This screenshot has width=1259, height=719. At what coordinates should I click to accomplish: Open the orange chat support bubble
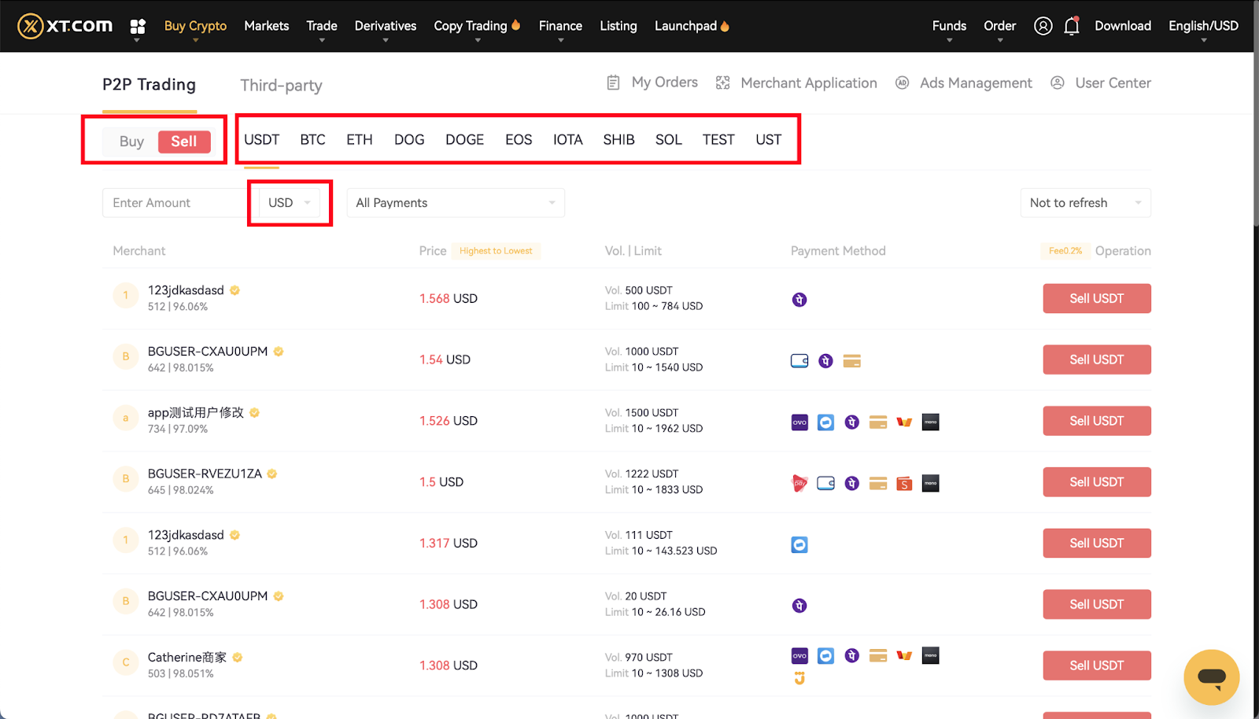coord(1211,677)
